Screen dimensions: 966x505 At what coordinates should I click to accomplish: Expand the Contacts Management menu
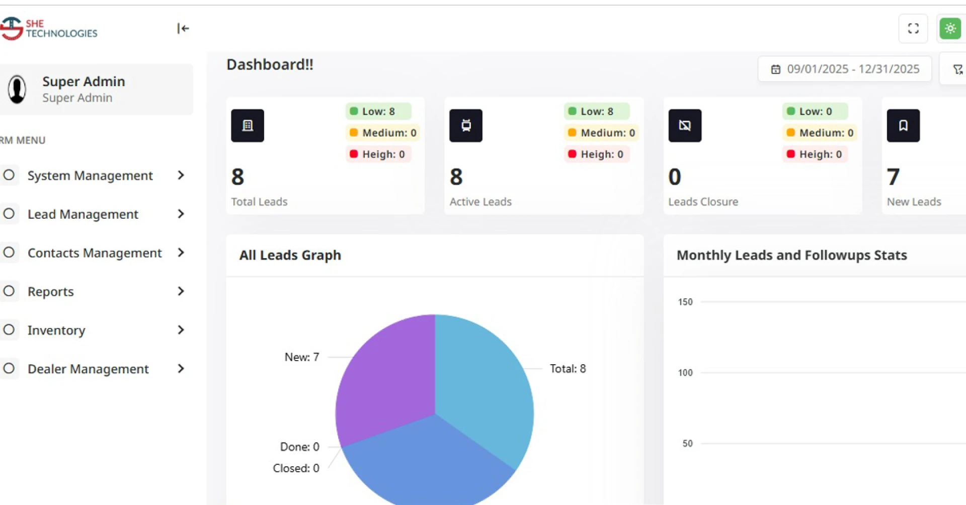tap(181, 252)
